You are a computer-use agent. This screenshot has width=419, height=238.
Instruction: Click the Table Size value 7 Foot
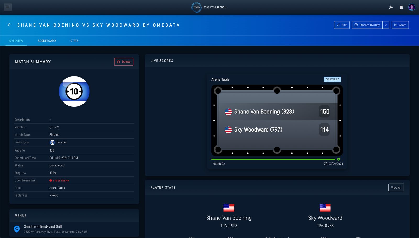click(x=54, y=196)
